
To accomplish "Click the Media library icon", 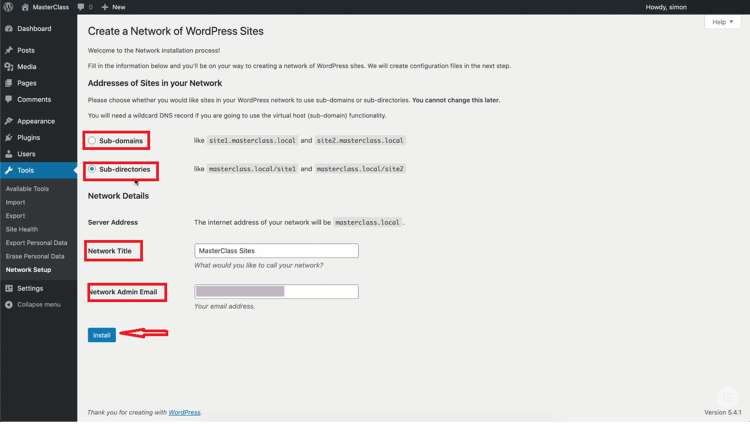I will pyautogui.click(x=9, y=66).
